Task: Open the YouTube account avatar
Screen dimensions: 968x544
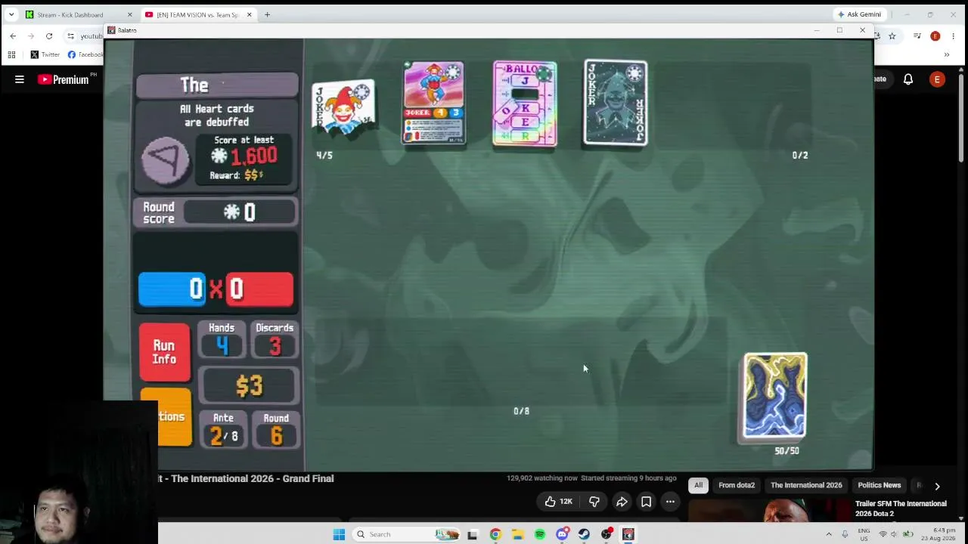Action: pos(937,79)
